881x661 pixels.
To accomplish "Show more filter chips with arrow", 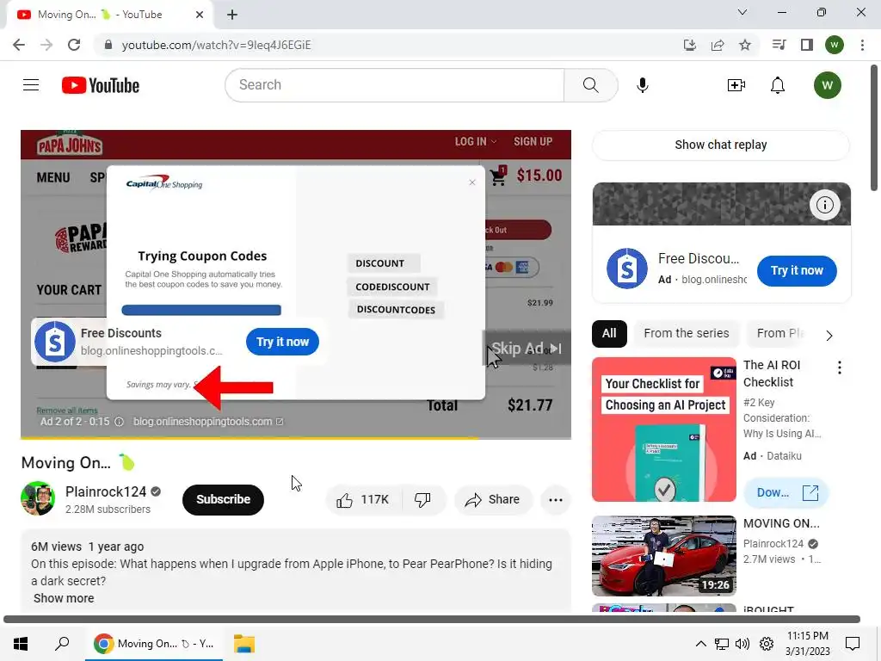I will point(829,336).
